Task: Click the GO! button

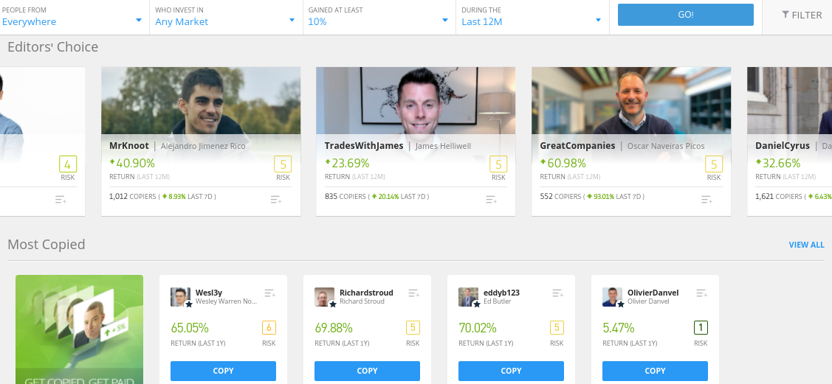Action: click(686, 15)
